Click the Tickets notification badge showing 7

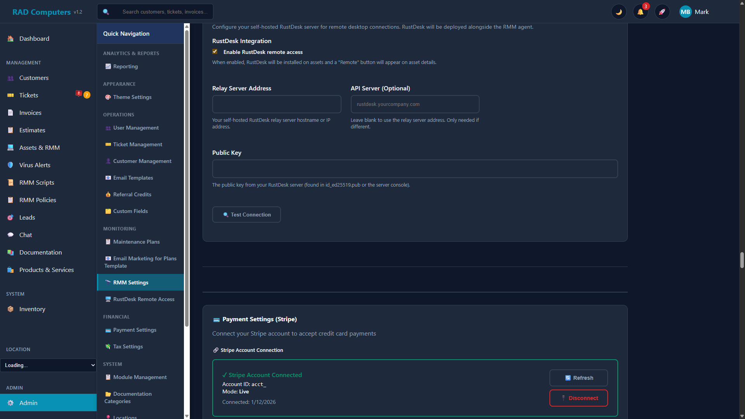pos(87,95)
